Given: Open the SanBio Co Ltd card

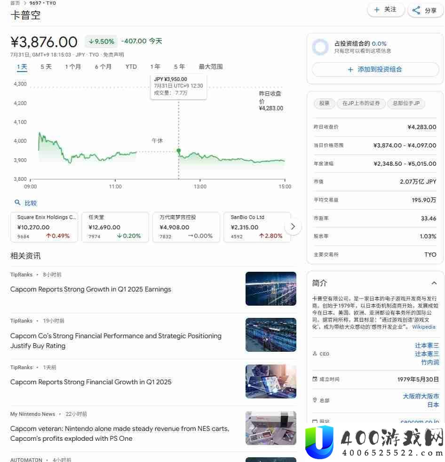Looking at the screenshot, I should click(x=257, y=227).
